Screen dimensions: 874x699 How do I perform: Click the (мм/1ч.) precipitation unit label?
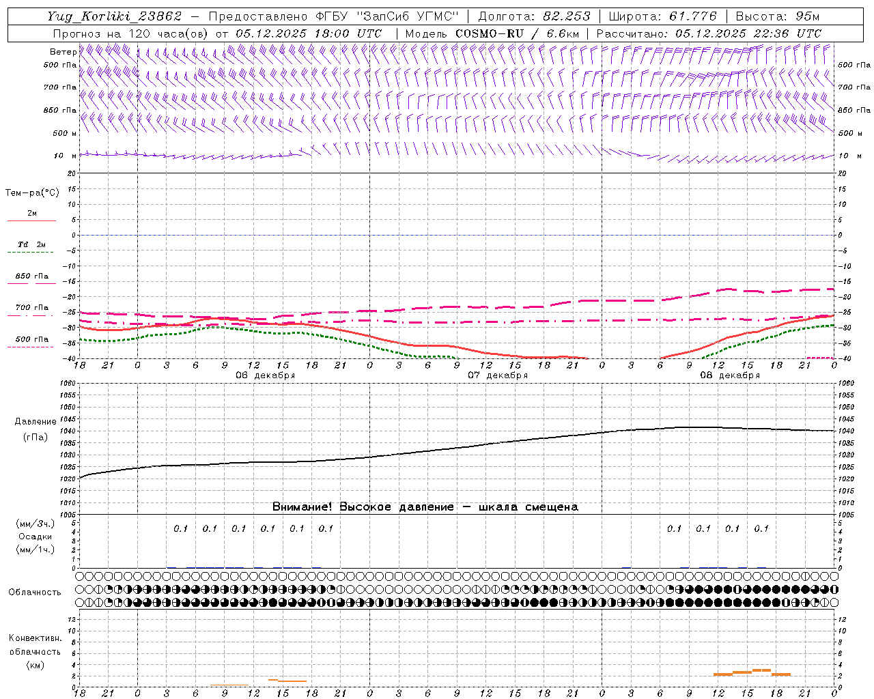pyautogui.click(x=36, y=550)
